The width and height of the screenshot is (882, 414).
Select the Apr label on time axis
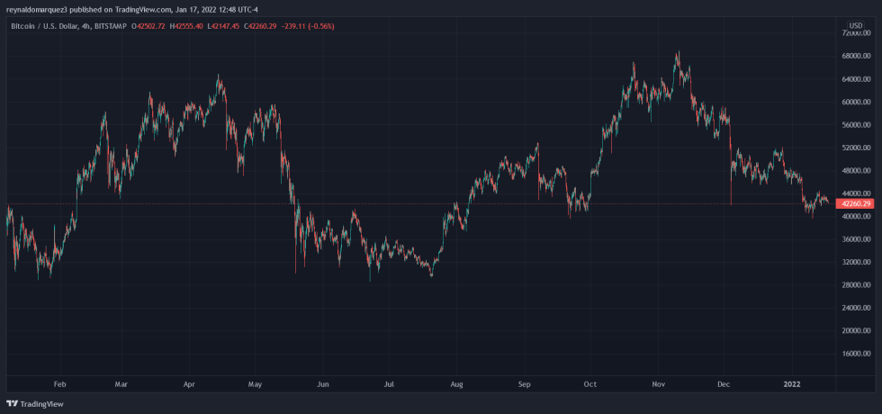189,383
